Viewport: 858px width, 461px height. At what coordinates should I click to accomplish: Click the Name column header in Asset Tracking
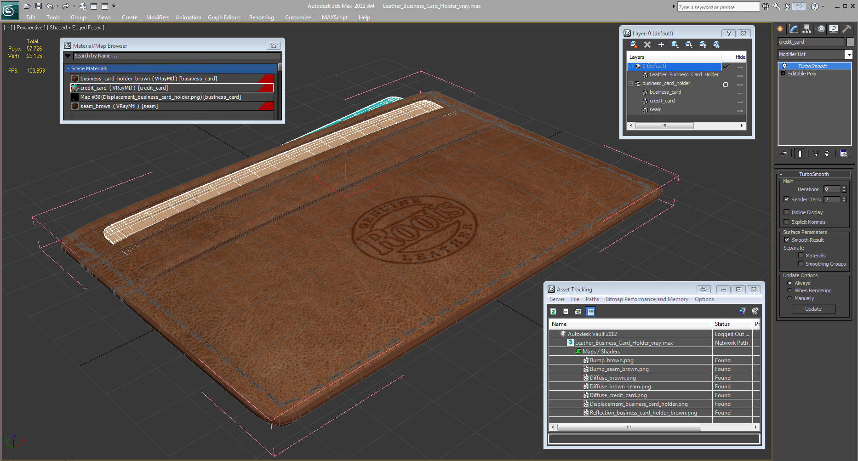[x=630, y=324]
